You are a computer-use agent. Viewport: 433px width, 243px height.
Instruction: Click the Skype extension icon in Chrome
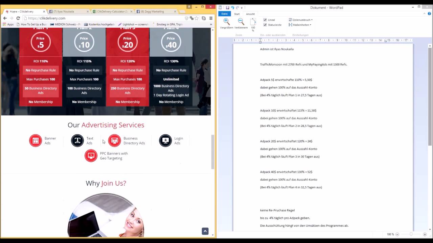click(x=204, y=18)
